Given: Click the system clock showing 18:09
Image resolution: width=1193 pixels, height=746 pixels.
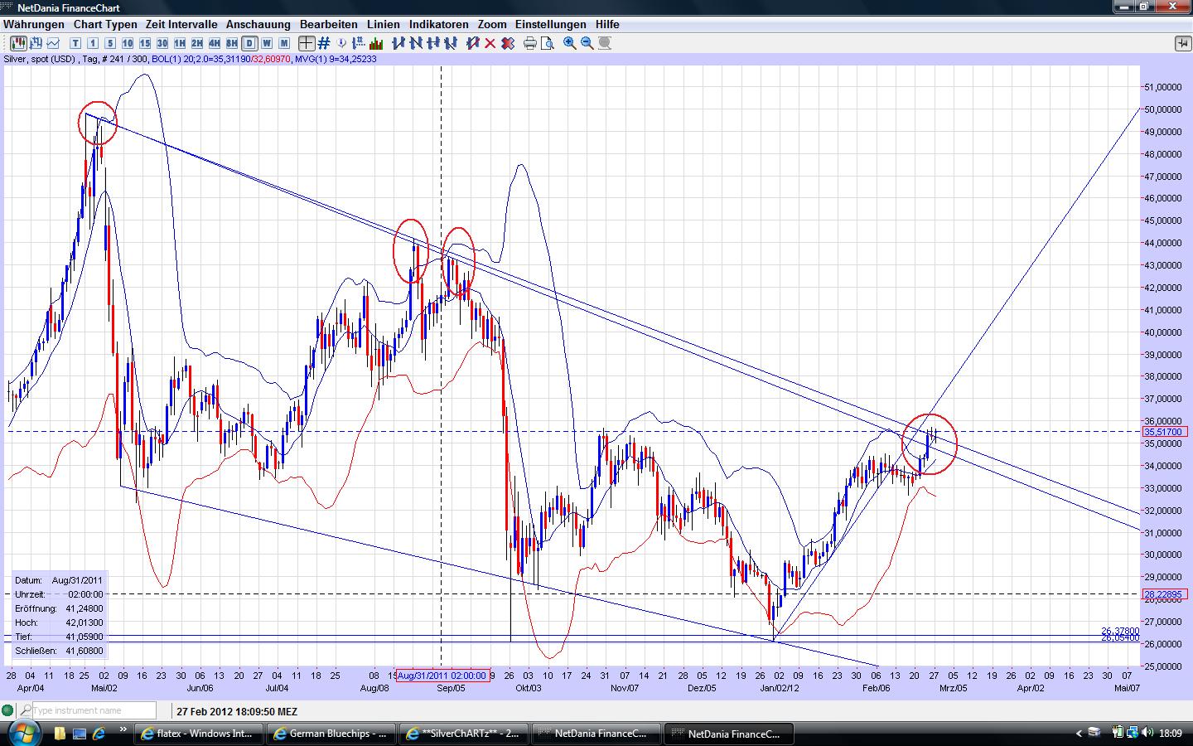Looking at the screenshot, I should pyautogui.click(x=1171, y=734).
